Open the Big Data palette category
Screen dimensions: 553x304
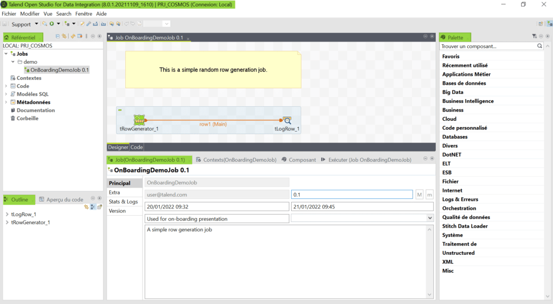[x=453, y=92]
